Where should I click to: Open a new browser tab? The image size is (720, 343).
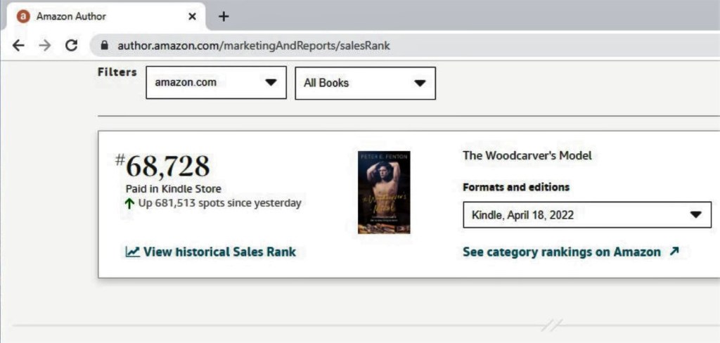click(x=224, y=16)
